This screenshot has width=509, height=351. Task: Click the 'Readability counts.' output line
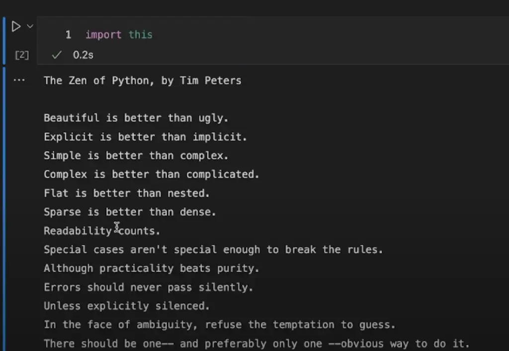[x=102, y=231]
